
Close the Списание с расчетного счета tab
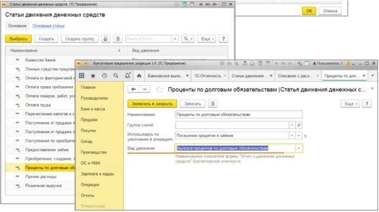[x=318, y=76]
